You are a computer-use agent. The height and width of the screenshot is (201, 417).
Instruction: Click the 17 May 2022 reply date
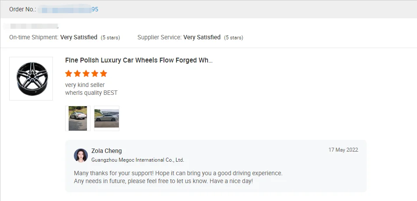(x=343, y=150)
